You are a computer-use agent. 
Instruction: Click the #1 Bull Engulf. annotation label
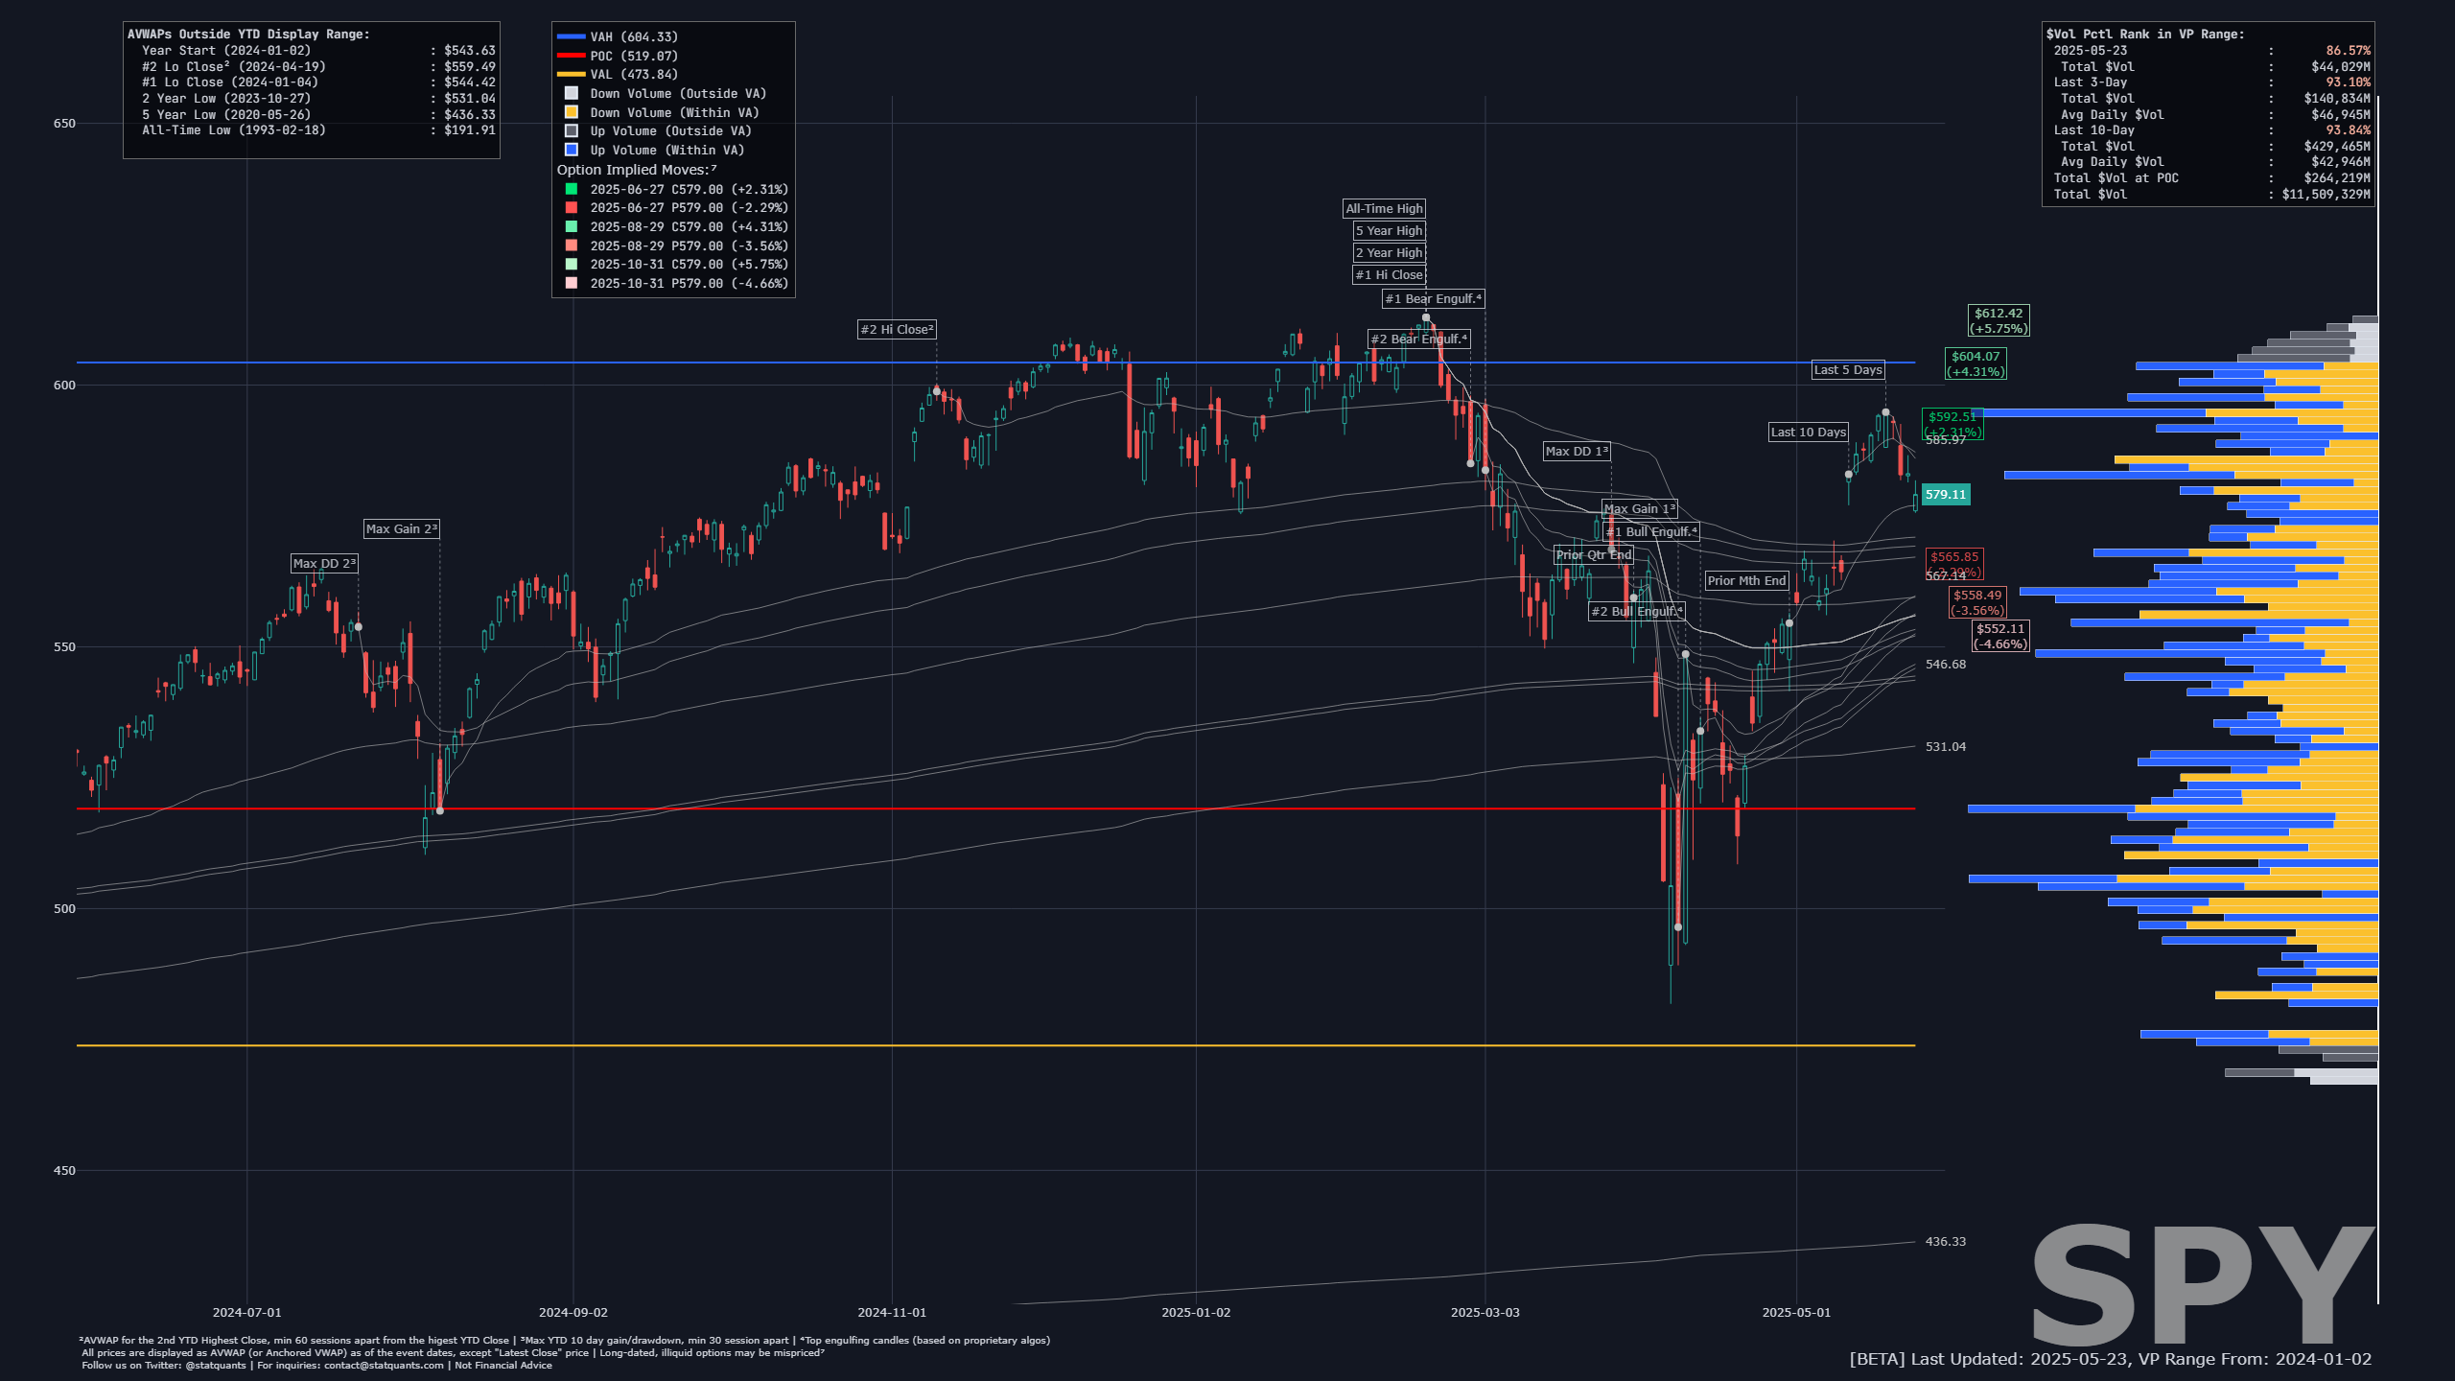pyautogui.click(x=1651, y=532)
